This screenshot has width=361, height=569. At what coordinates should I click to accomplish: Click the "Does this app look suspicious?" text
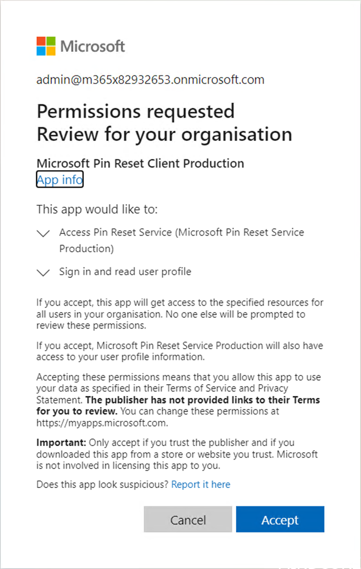tap(103, 484)
